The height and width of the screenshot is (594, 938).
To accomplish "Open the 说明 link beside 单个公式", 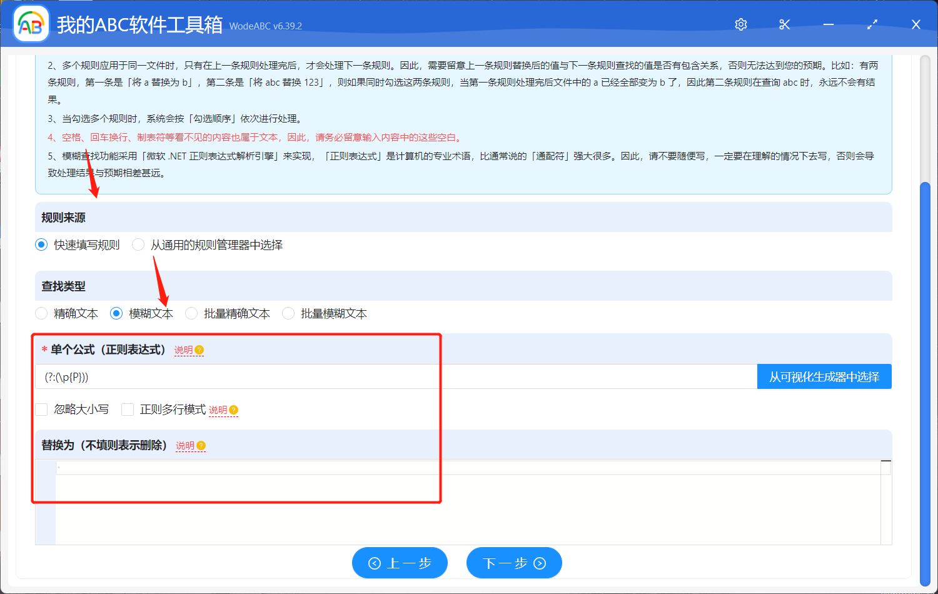I will tap(184, 350).
